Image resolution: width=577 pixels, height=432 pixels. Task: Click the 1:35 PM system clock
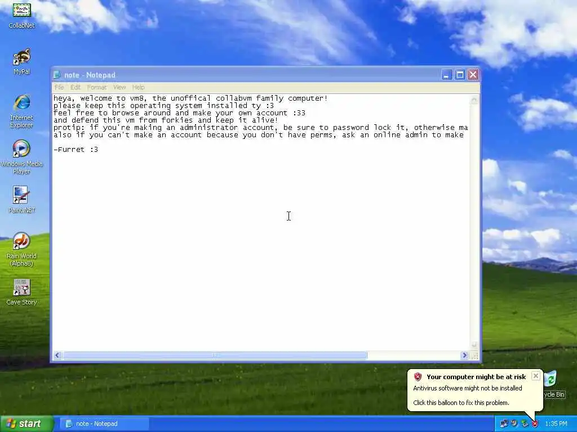pos(556,424)
